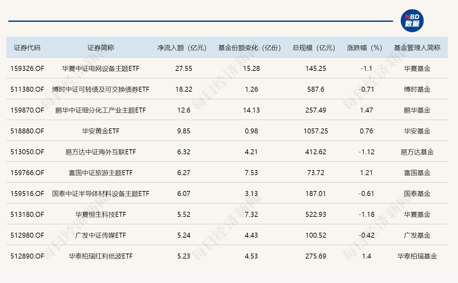
Task: Select the 基金份额变化（亿份）header
Action: (249, 47)
